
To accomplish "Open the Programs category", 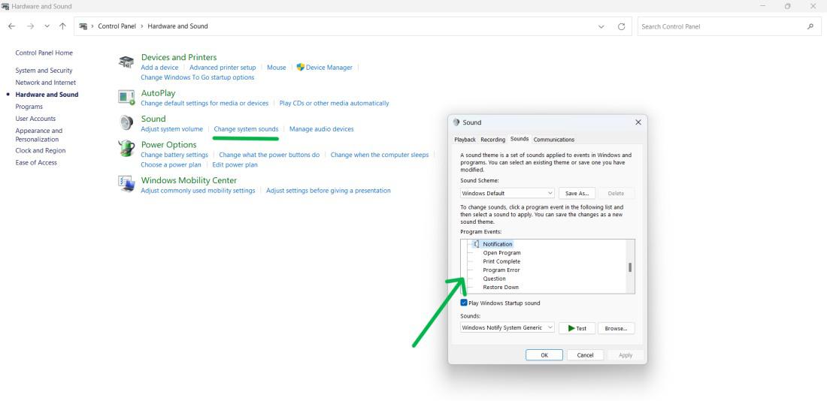I will (29, 107).
